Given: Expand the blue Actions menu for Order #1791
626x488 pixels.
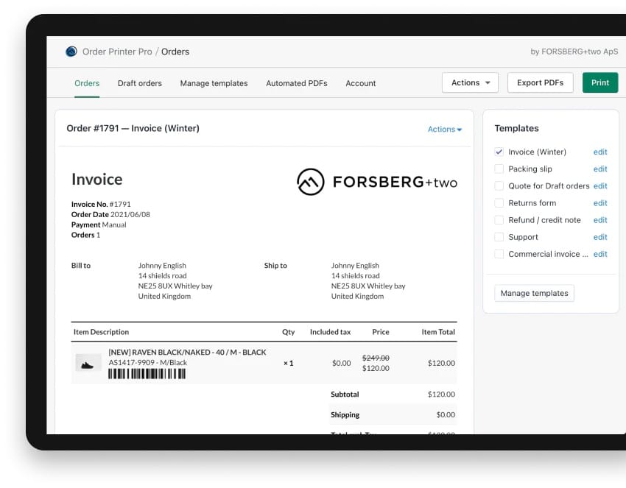Looking at the screenshot, I should (x=444, y=130).
